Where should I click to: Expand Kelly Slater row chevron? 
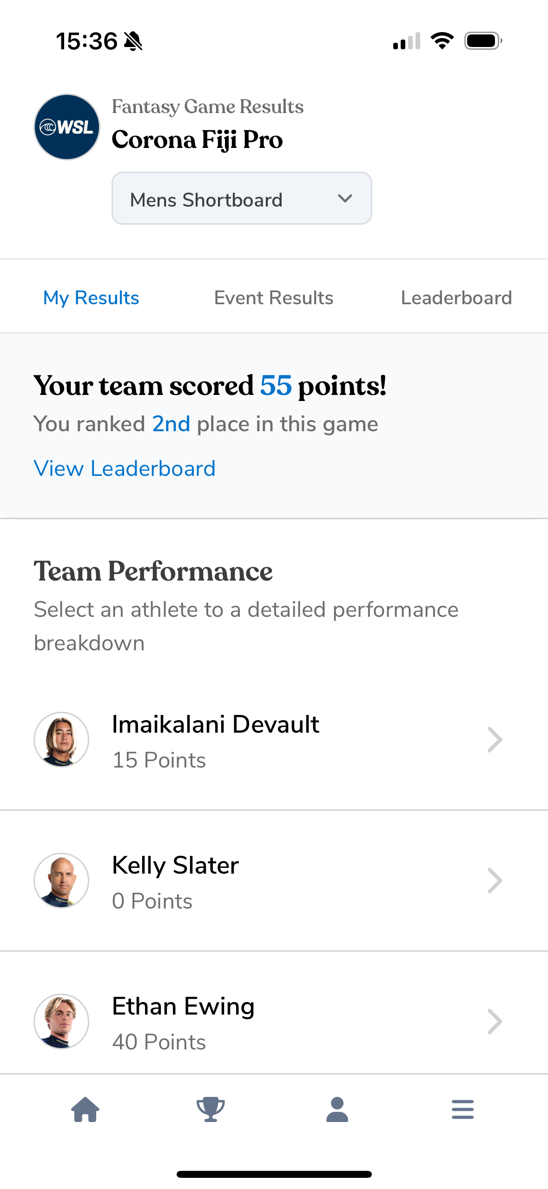click(x=495, y=881)
